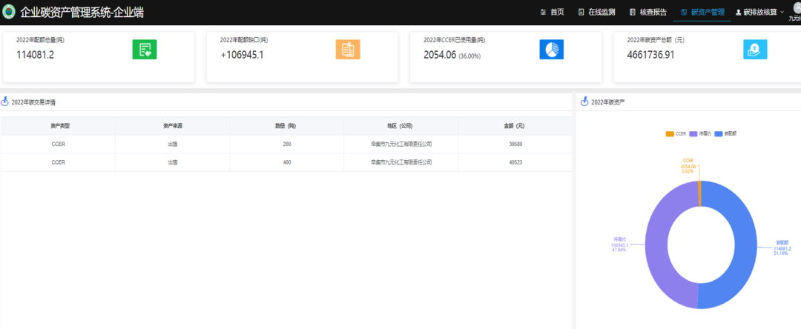Click the 2022年配额总量(吨) card label
This screenshot has width=801, height=329.
(40, 40)
